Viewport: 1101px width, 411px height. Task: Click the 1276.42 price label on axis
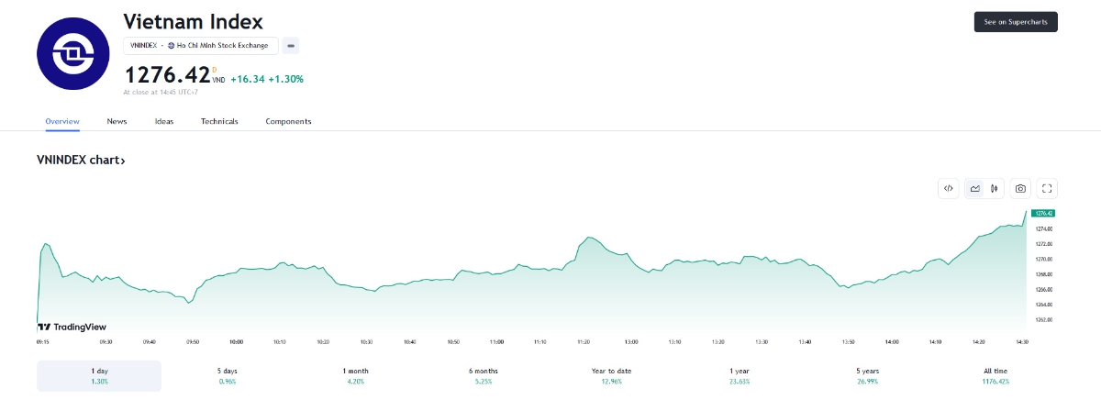1044,213
